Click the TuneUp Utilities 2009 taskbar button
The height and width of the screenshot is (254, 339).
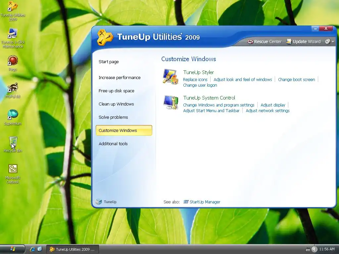(x=73, y=249)
